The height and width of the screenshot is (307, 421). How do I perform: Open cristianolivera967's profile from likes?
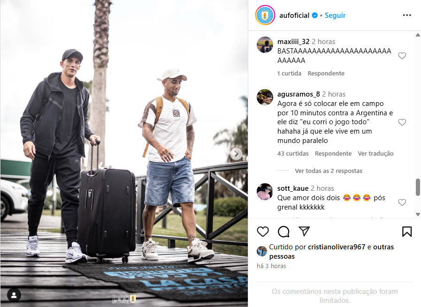(336, 247)
